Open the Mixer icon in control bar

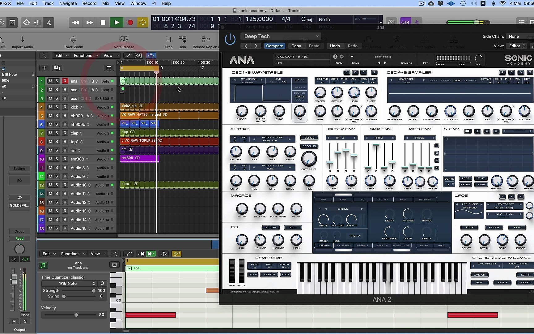[38, 23]
